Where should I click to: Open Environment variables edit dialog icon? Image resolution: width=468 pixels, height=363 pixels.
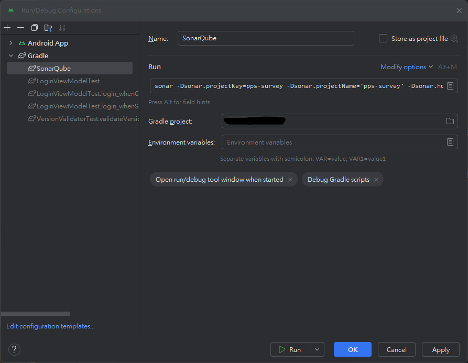(x=450, y=142)
